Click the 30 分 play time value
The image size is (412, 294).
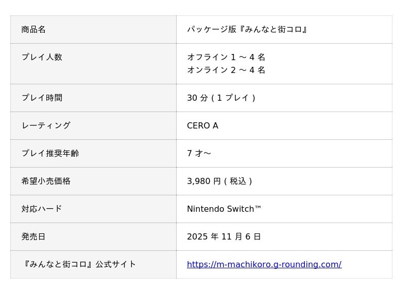click(x=197, y=98)
